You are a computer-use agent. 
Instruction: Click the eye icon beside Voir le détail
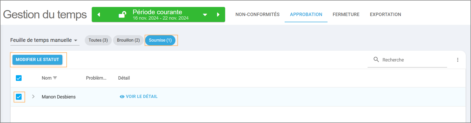tap(122, 97)
